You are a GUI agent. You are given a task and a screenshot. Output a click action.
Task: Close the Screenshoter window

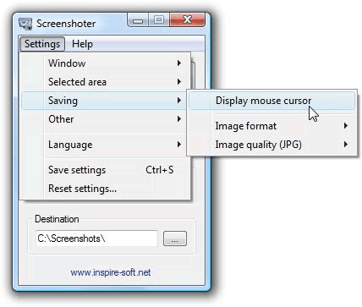pos(187,20)
